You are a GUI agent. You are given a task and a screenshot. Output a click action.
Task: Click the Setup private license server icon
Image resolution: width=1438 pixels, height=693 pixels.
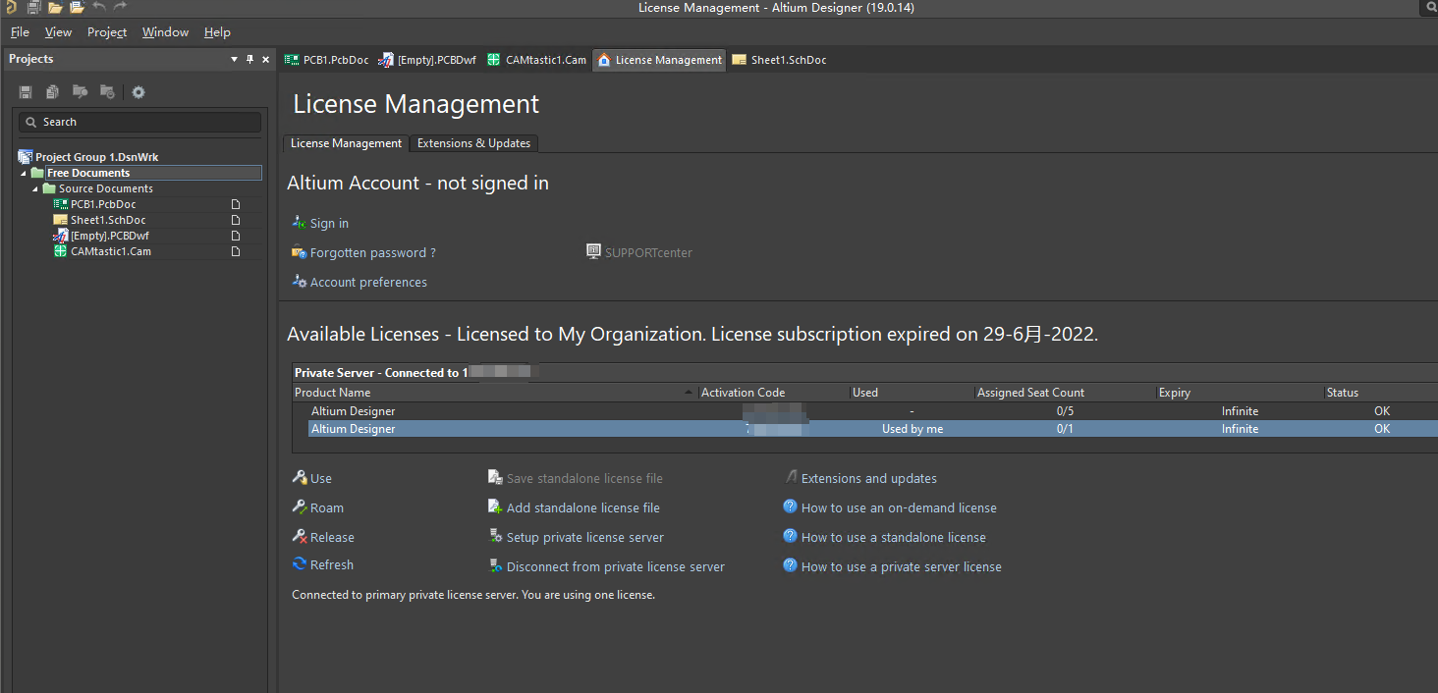click(x=496, y=537)
